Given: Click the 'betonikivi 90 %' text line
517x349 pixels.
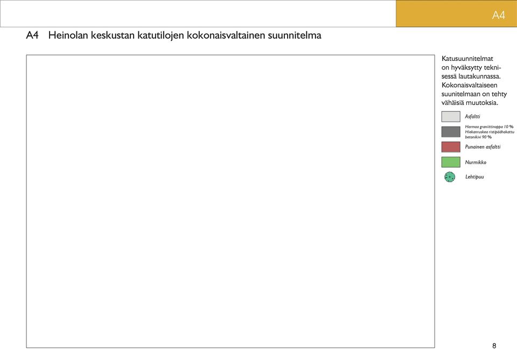Looking at the screenshot, I should pos(478,137).
